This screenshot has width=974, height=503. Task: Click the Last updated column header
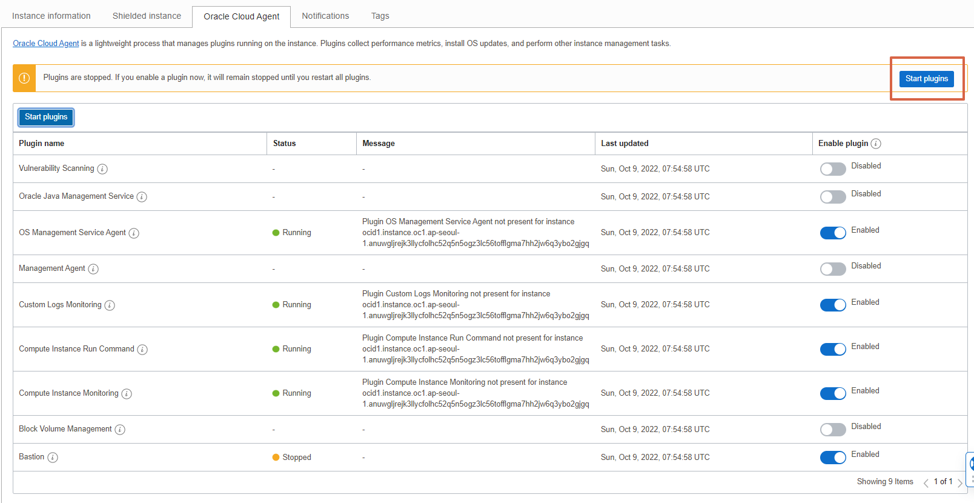pos(624,144)
